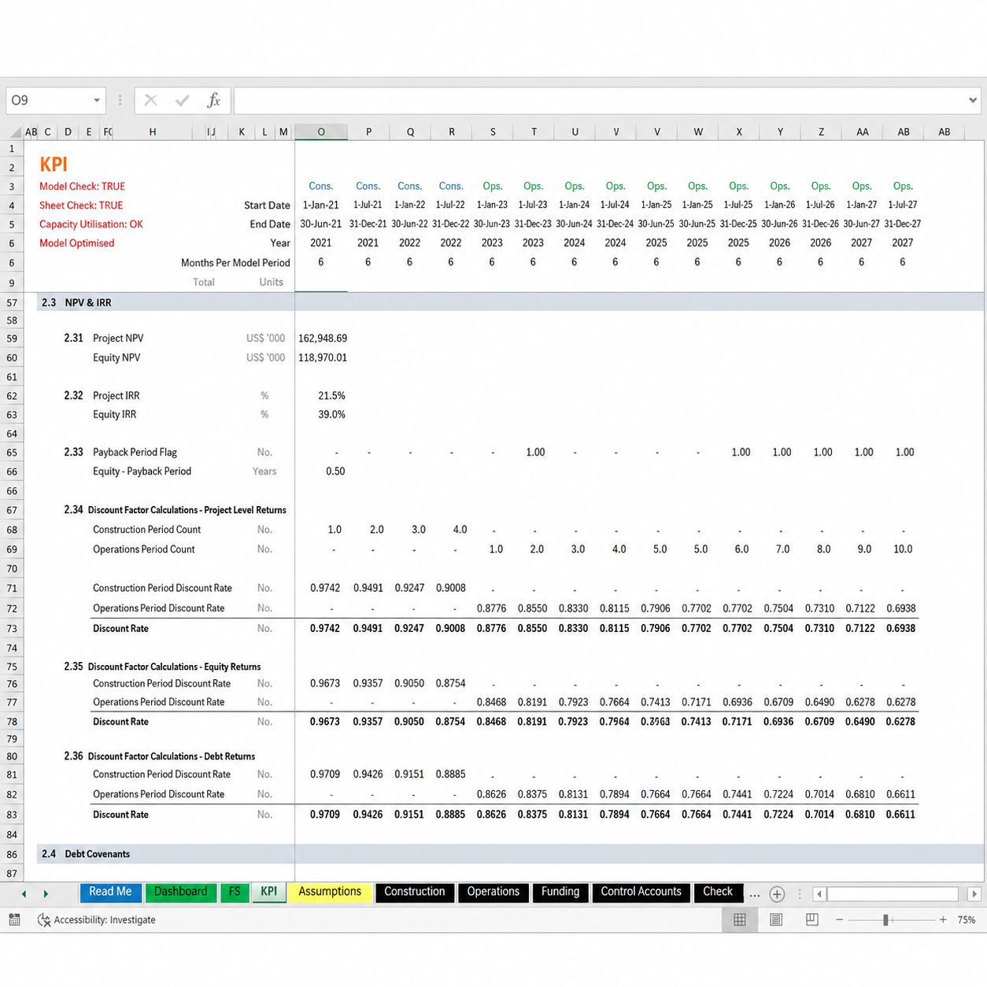The image size is (987, 987).
Task: Click the Enter checkmark icon in formula bar
Action: pyautogui.click(x=182, y=101)
